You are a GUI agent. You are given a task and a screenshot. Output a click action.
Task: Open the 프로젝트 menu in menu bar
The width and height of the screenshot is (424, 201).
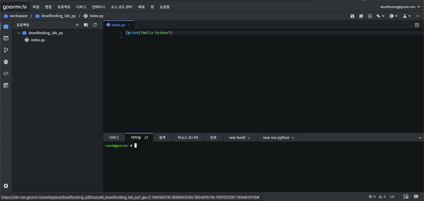(64, 7)
